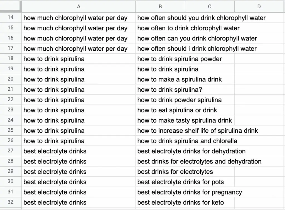Click column A 'best electrolyte drinks' in row 30

click(x=78, y=182)
